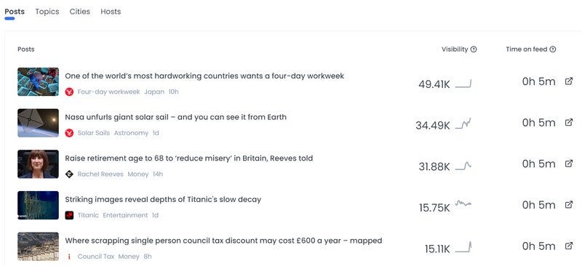Image resolution: width=582 pixels, height=266 pixels.
Task: Open external link for Titanic decay post
Action: tap(569, 205)
